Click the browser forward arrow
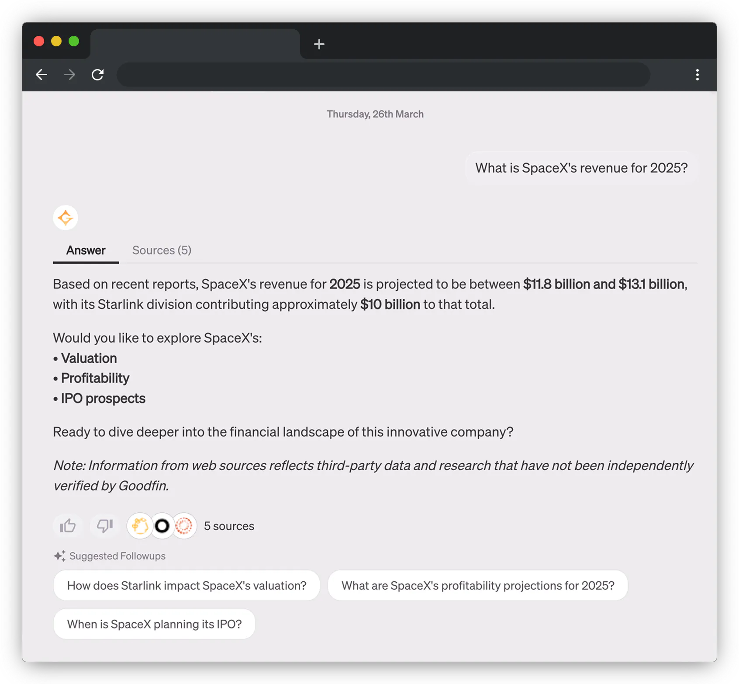Screen dimensions: 739x684 tap(69, 75)
